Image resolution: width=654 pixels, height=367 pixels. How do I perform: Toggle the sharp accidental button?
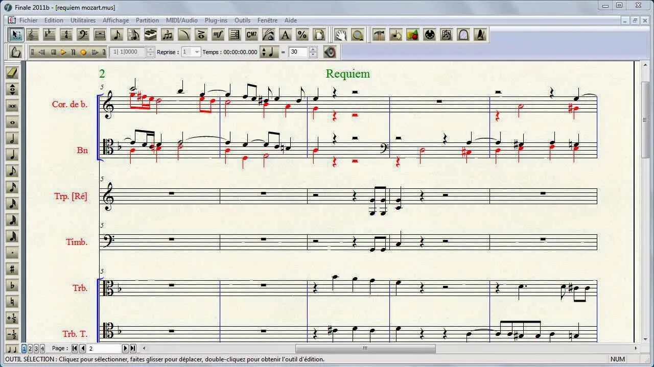(12, 269)
